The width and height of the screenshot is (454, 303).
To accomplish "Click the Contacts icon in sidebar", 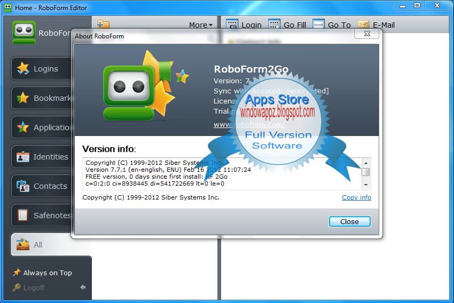I will (x=23, y=186).
